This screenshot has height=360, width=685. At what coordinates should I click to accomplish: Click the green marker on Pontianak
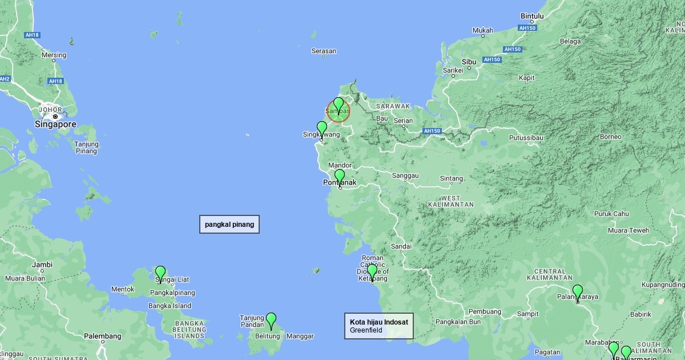[340, 178]
